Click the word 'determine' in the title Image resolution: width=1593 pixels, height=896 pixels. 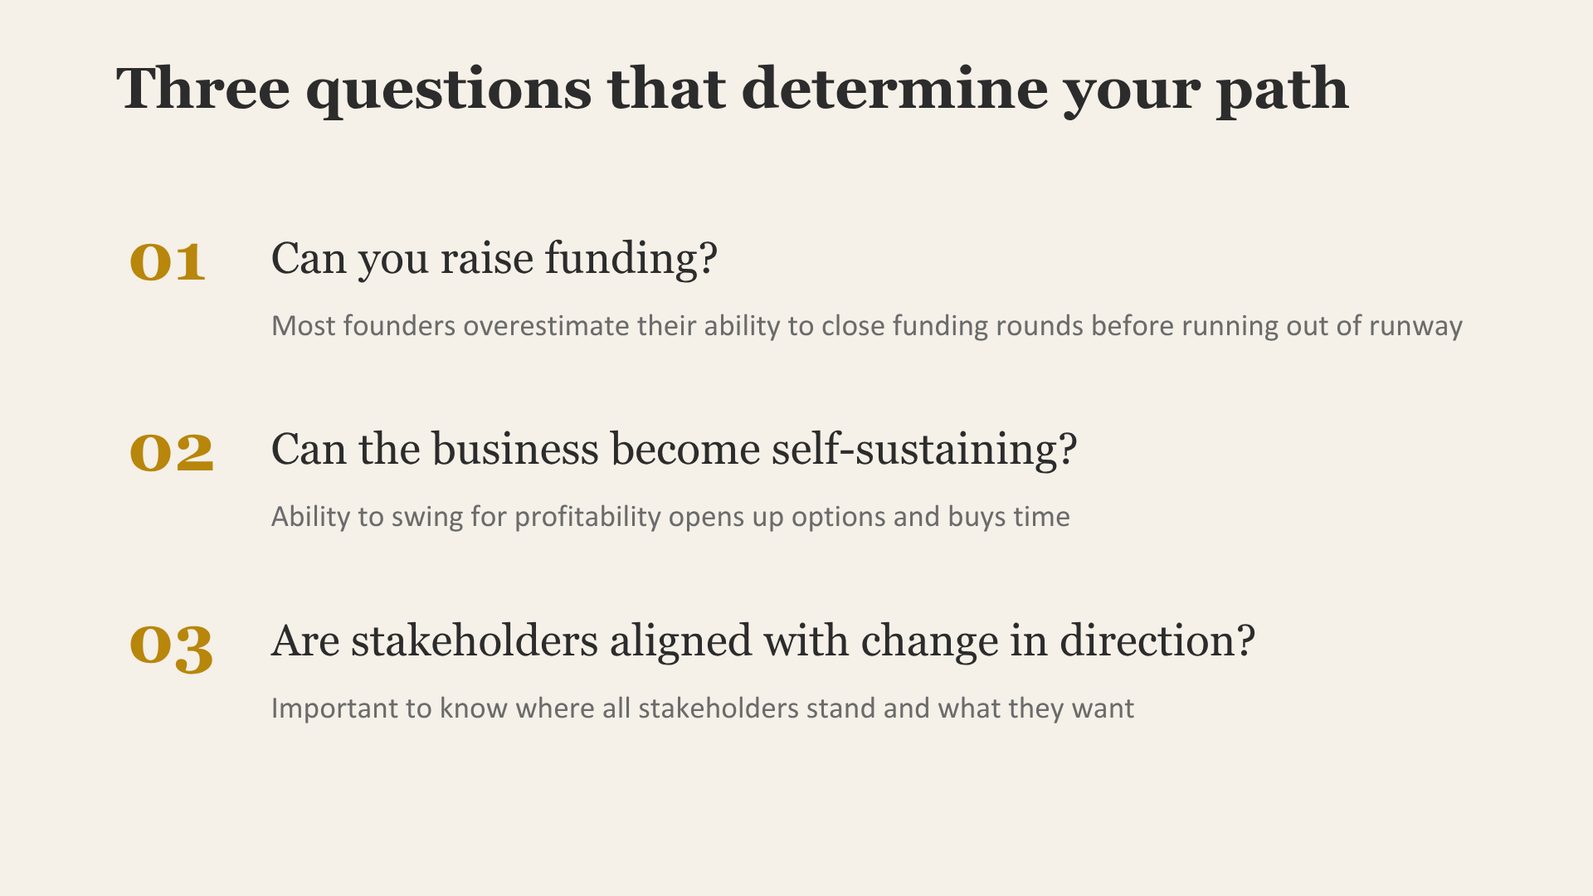click(894, 88)
